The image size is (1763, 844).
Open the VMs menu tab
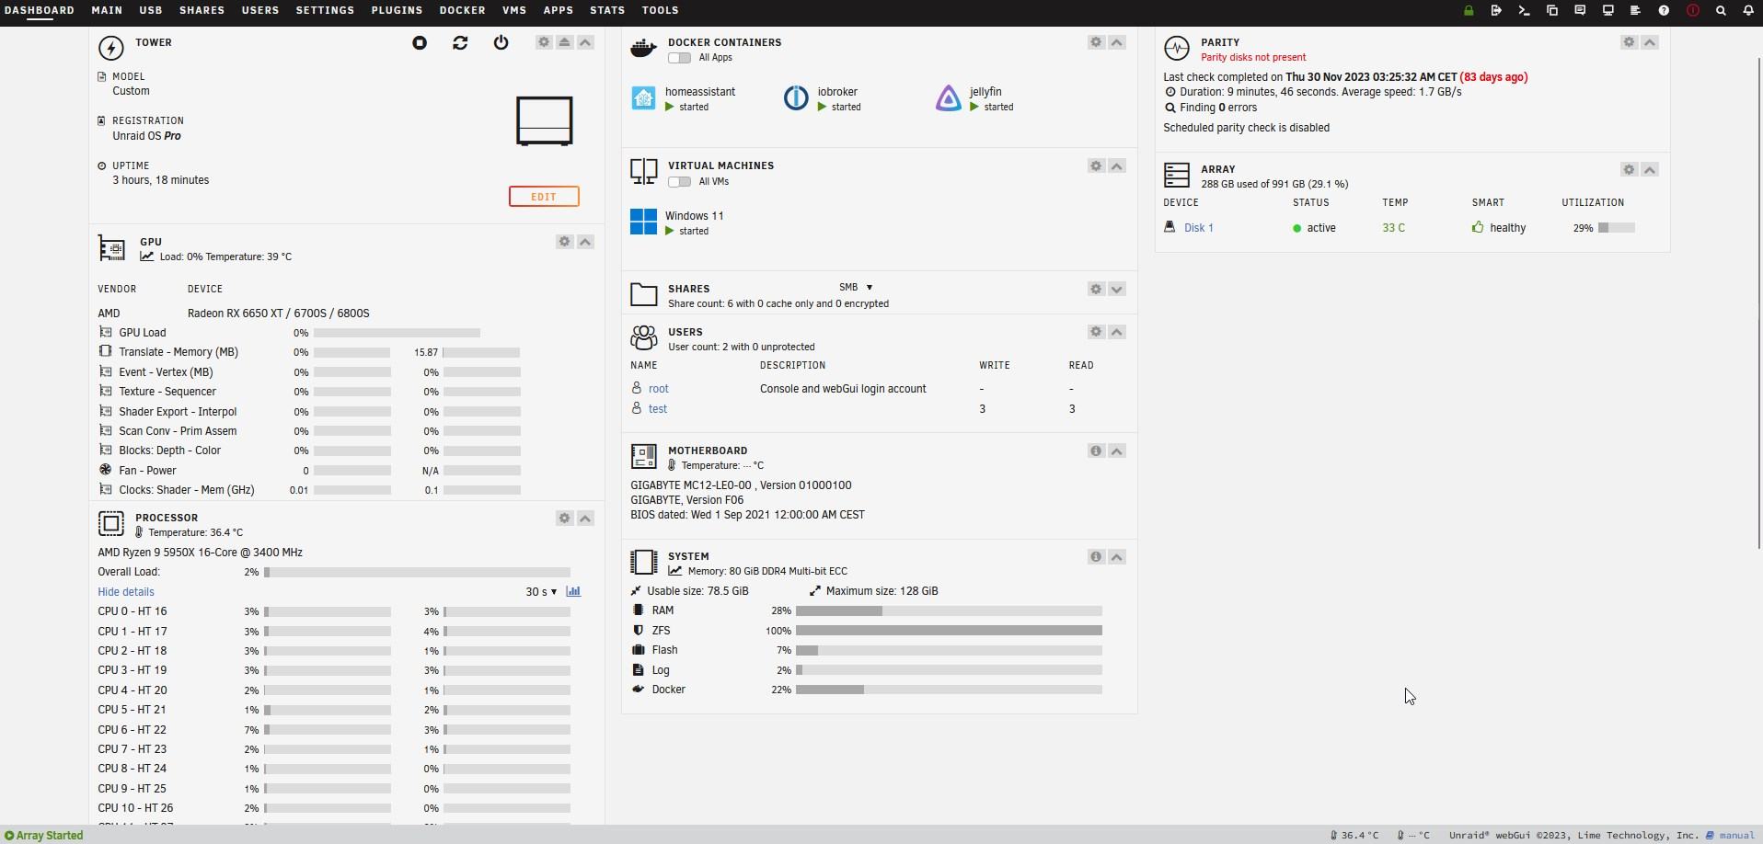coord(514,10)
